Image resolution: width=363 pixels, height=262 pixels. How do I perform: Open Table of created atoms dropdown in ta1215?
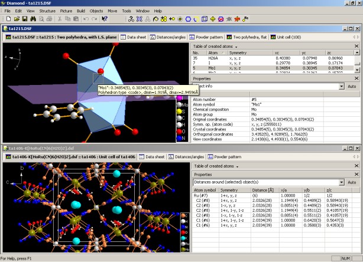pyautogui.click(x=236, y=46)
